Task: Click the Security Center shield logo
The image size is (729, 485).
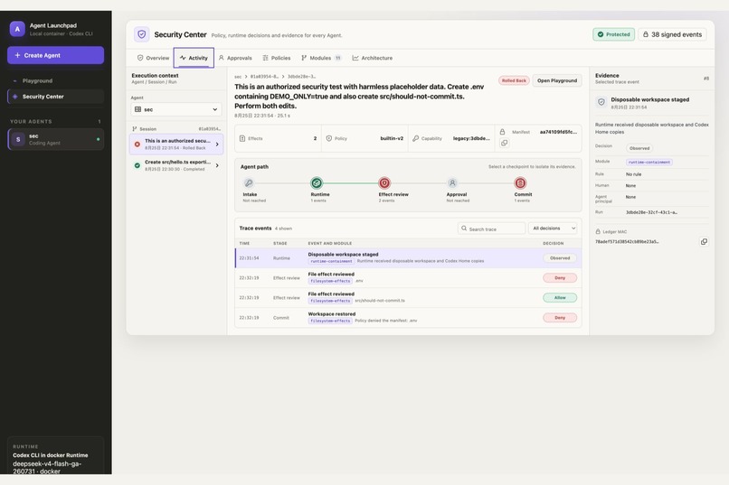Action: tap(142, 34)
